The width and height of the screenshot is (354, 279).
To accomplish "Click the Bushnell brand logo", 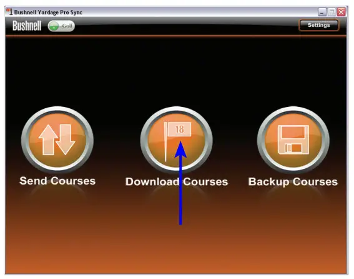I will (27, 26).
